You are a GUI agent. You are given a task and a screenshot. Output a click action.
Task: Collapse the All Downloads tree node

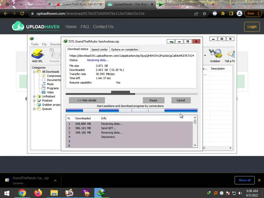click(34, 72)
